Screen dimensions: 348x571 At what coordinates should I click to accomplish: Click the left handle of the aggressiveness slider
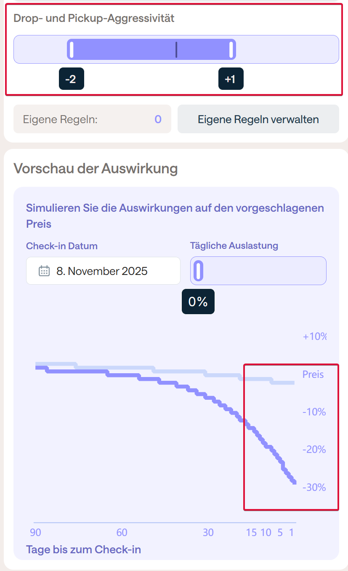[72, 49]
